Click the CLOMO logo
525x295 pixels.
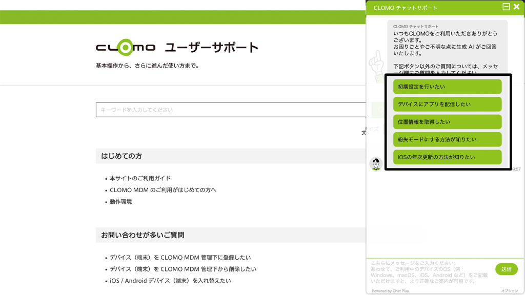125,48
